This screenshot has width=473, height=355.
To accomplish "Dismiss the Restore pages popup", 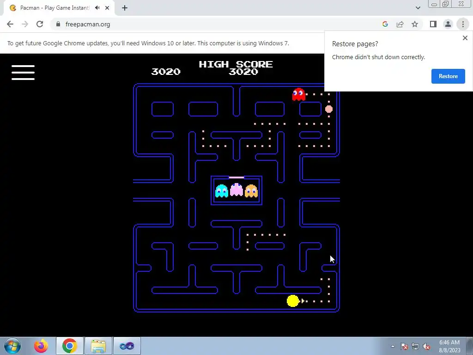I will click(x=465, y=38).
